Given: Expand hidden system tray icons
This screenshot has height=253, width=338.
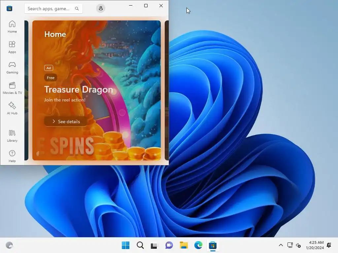Looking at the screenshot, I should (281, 245).
